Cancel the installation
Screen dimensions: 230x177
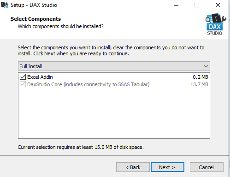point(206,167)
